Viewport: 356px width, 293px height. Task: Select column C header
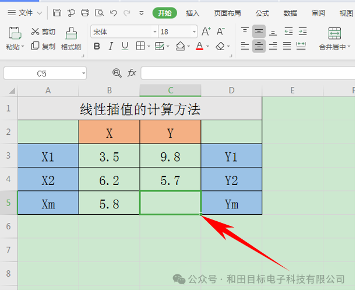click(x=171, y=90)
